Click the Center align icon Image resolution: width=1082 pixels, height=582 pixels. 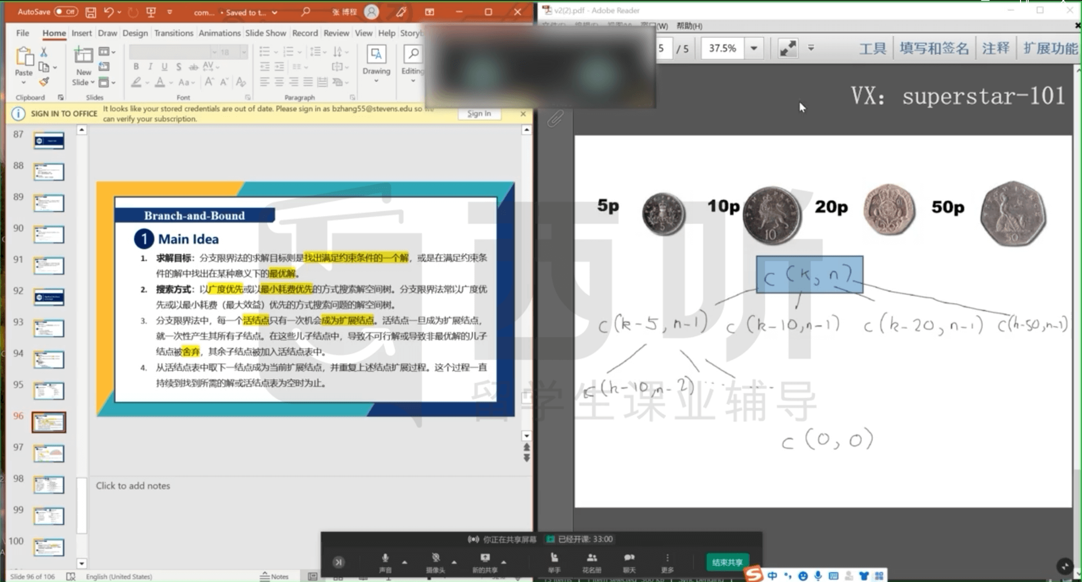[x=279, y=82]
